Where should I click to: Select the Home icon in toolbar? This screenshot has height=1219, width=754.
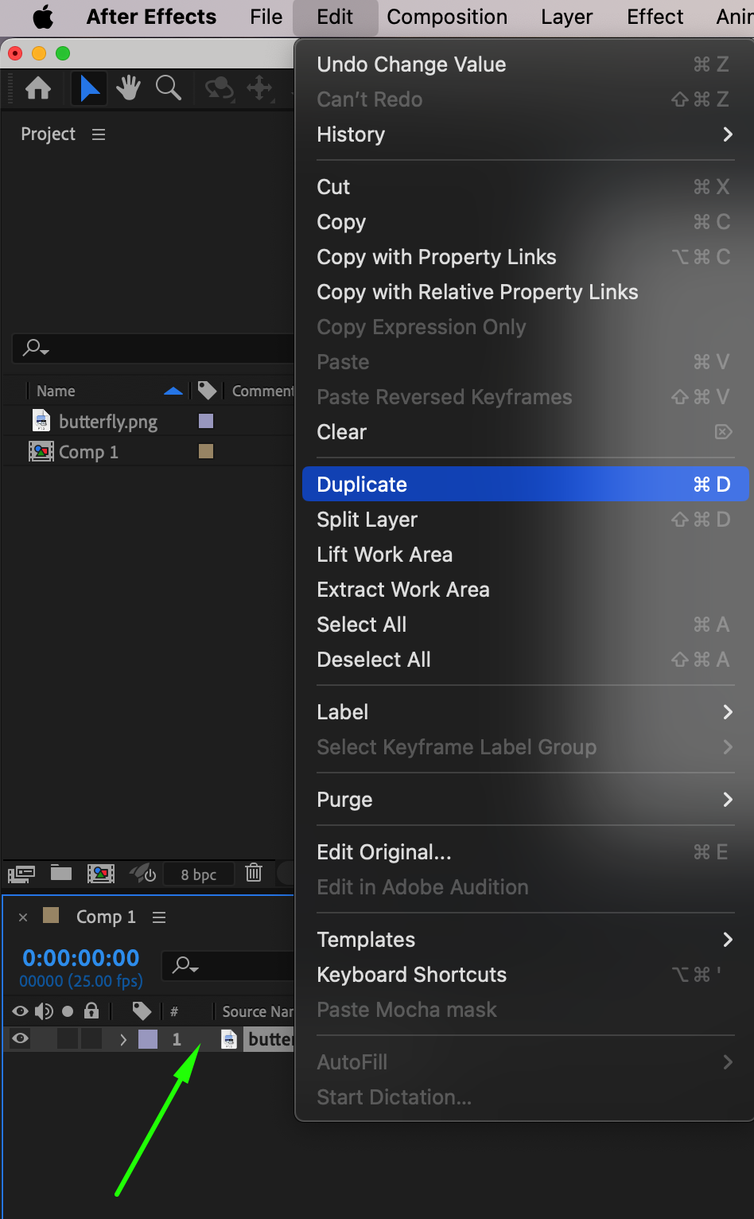[x=38, y=88]
